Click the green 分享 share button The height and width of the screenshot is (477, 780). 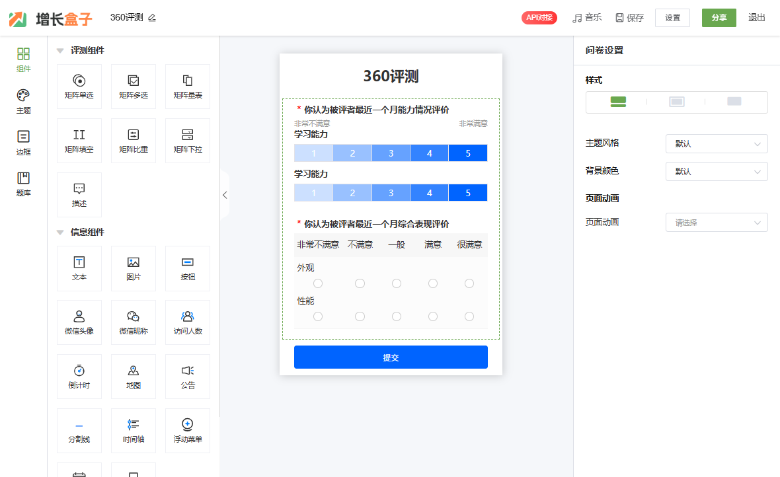pos(719,18)
